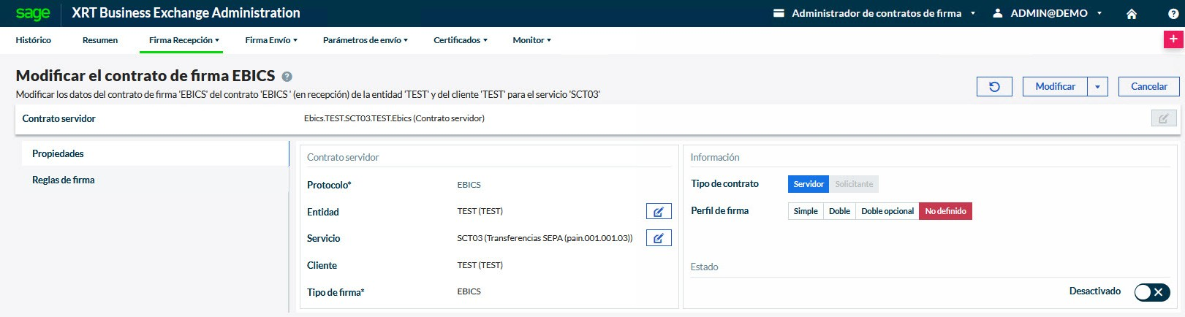Expand the Certificados menu

460,40
